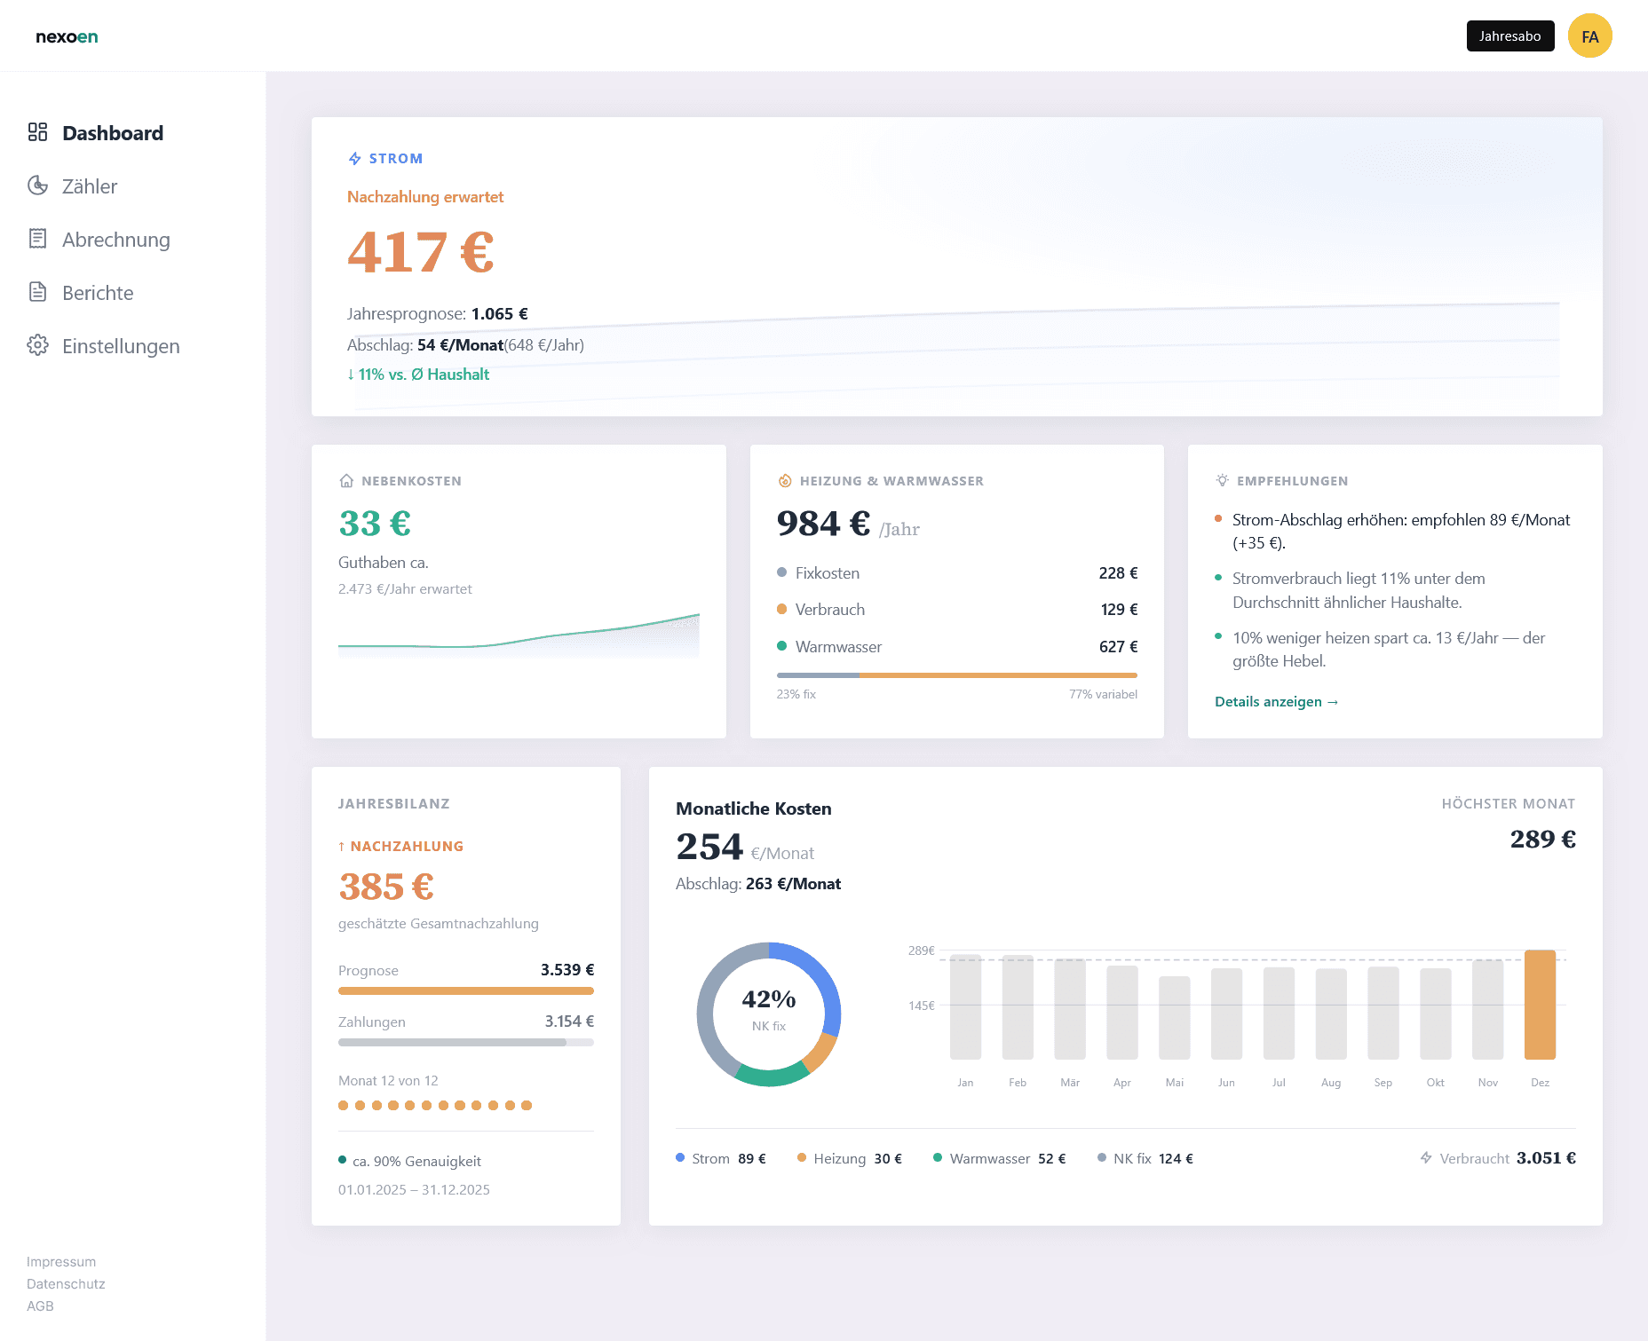Select the Zähler meter icon in sidebar
This screenshot has height=1341, width=1648.
(x=37, y=186)
